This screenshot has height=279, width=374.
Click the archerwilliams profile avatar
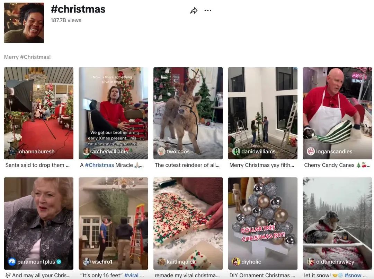(87, 151)
